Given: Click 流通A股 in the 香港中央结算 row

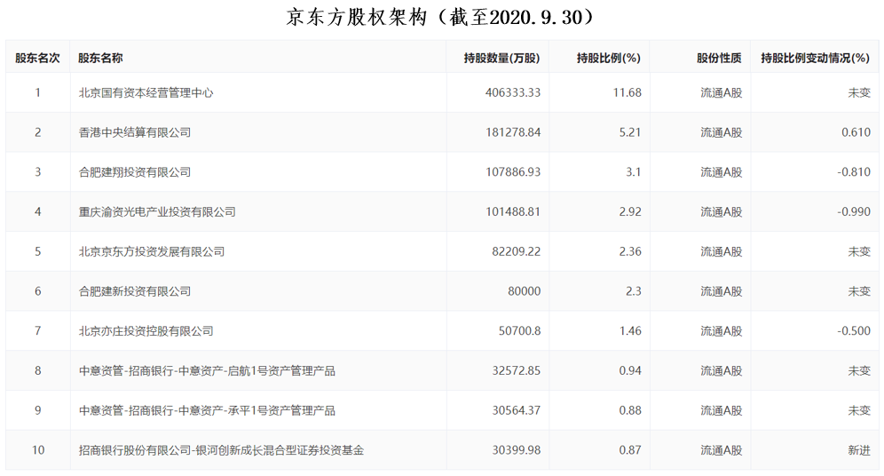Looking at the screenshot, I should pos(721,132).
